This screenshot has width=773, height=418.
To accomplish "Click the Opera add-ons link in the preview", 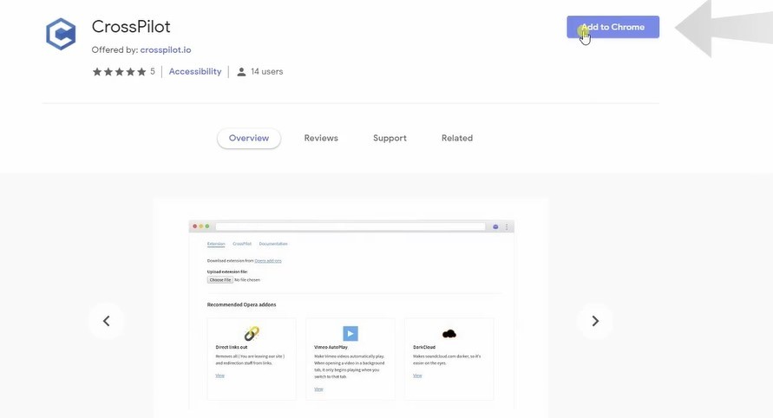I will [268, 261].
